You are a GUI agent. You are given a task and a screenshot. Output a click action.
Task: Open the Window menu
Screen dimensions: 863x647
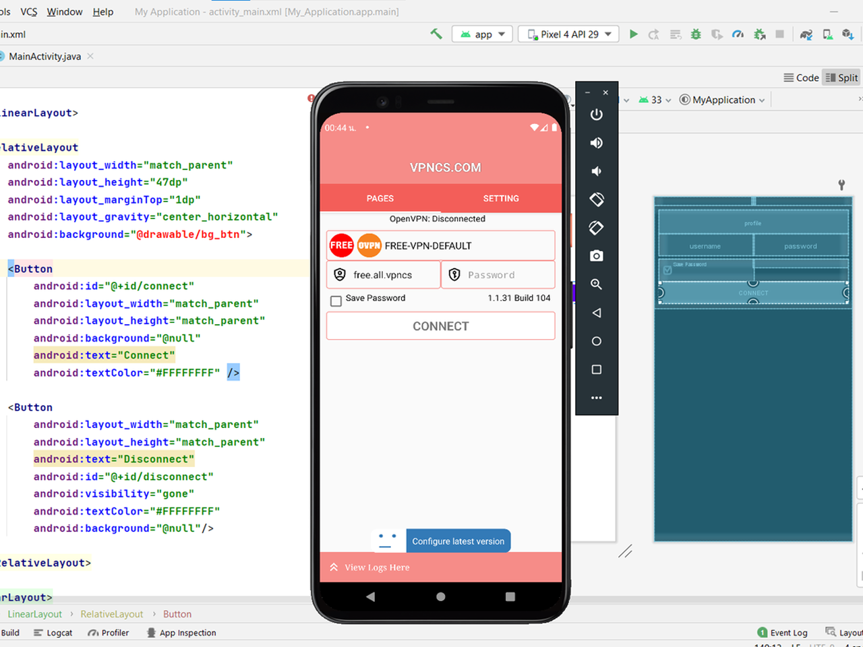pos(65,11)
